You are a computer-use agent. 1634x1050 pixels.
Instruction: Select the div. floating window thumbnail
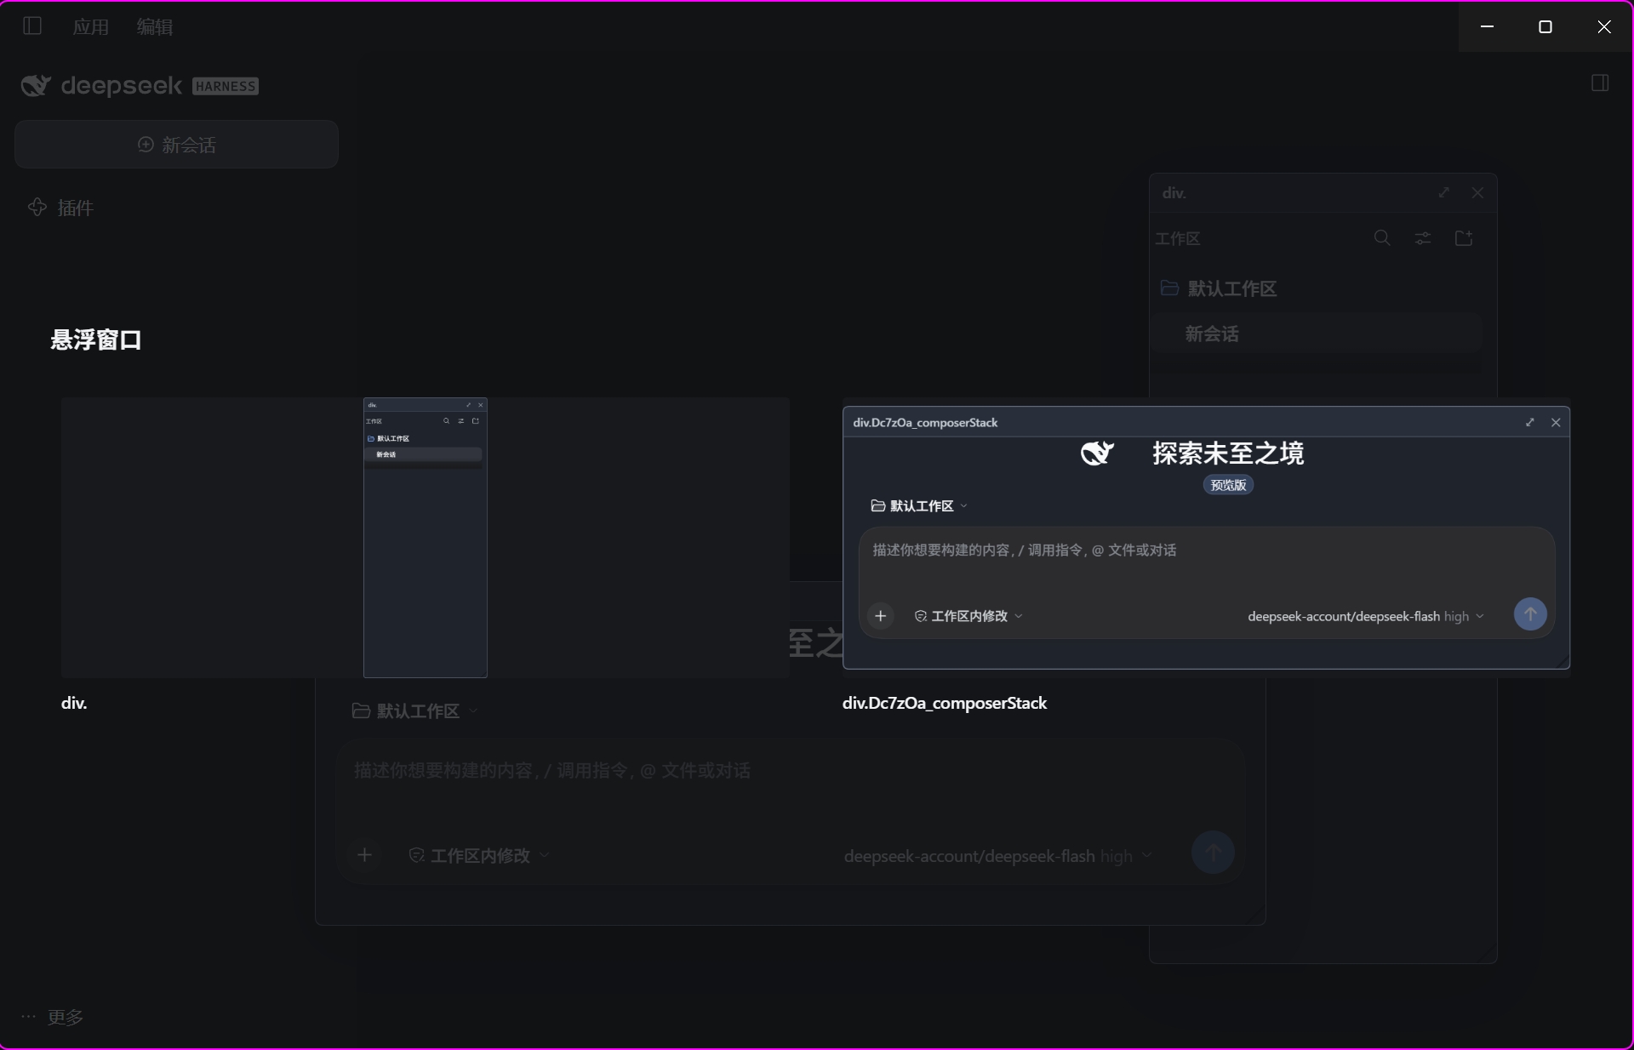pos(426,538)
